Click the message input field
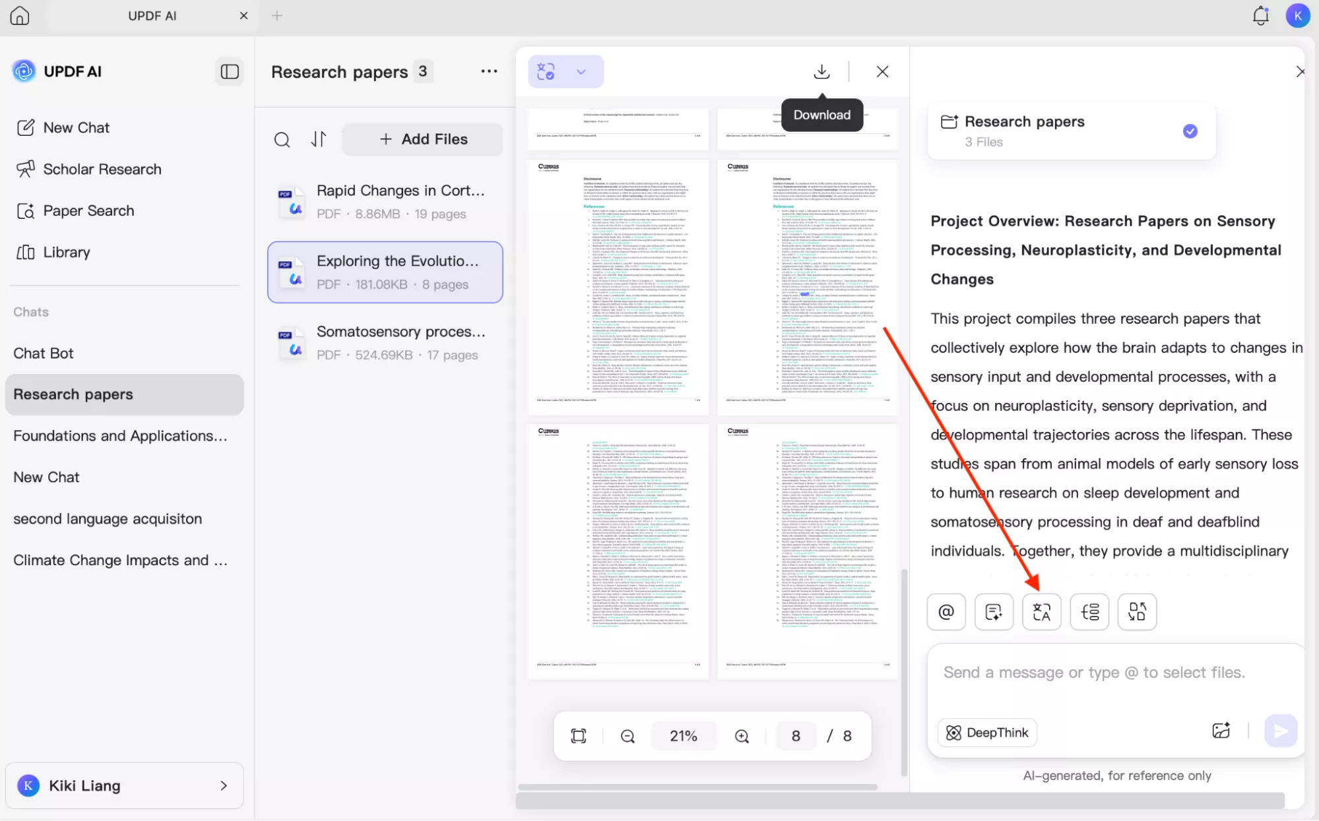Screen dimensions: 1319x821 coord(1093,673)
